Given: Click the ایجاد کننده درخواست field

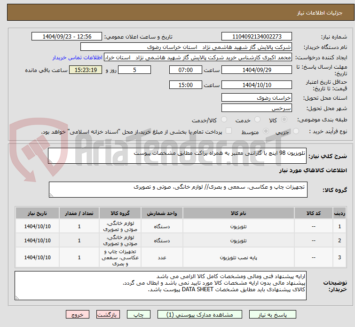Looking at the screenshot, I should pyautogui.click(x=198, y=57).
